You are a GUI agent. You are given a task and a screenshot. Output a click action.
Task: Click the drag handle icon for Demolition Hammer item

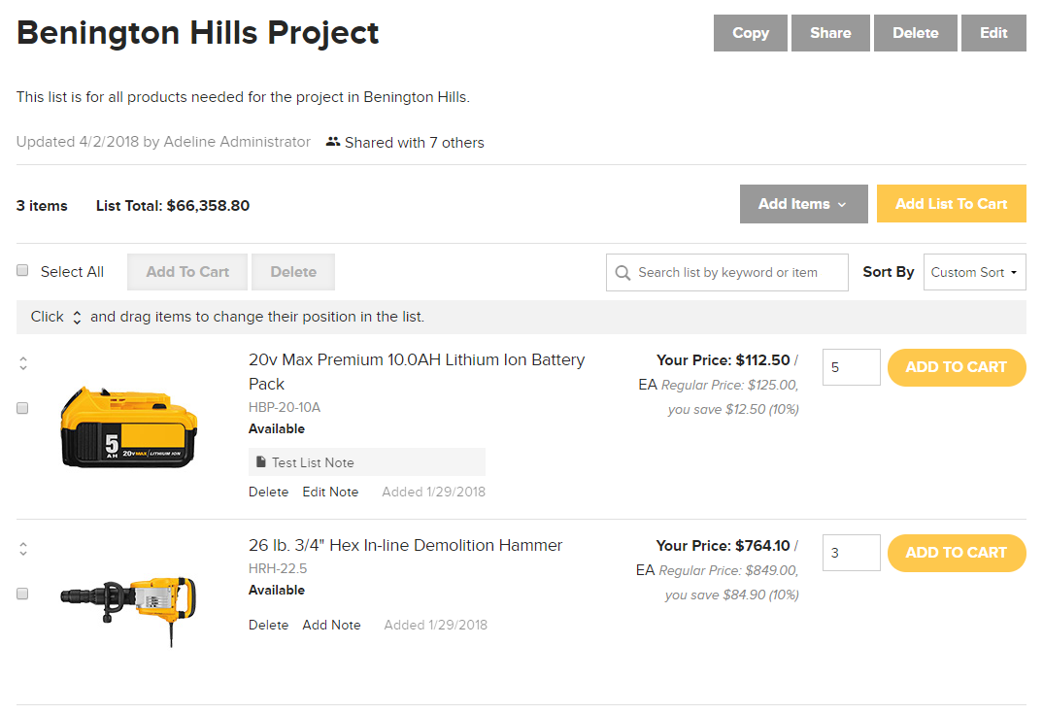pyautogui.click(x=23, y=549)
